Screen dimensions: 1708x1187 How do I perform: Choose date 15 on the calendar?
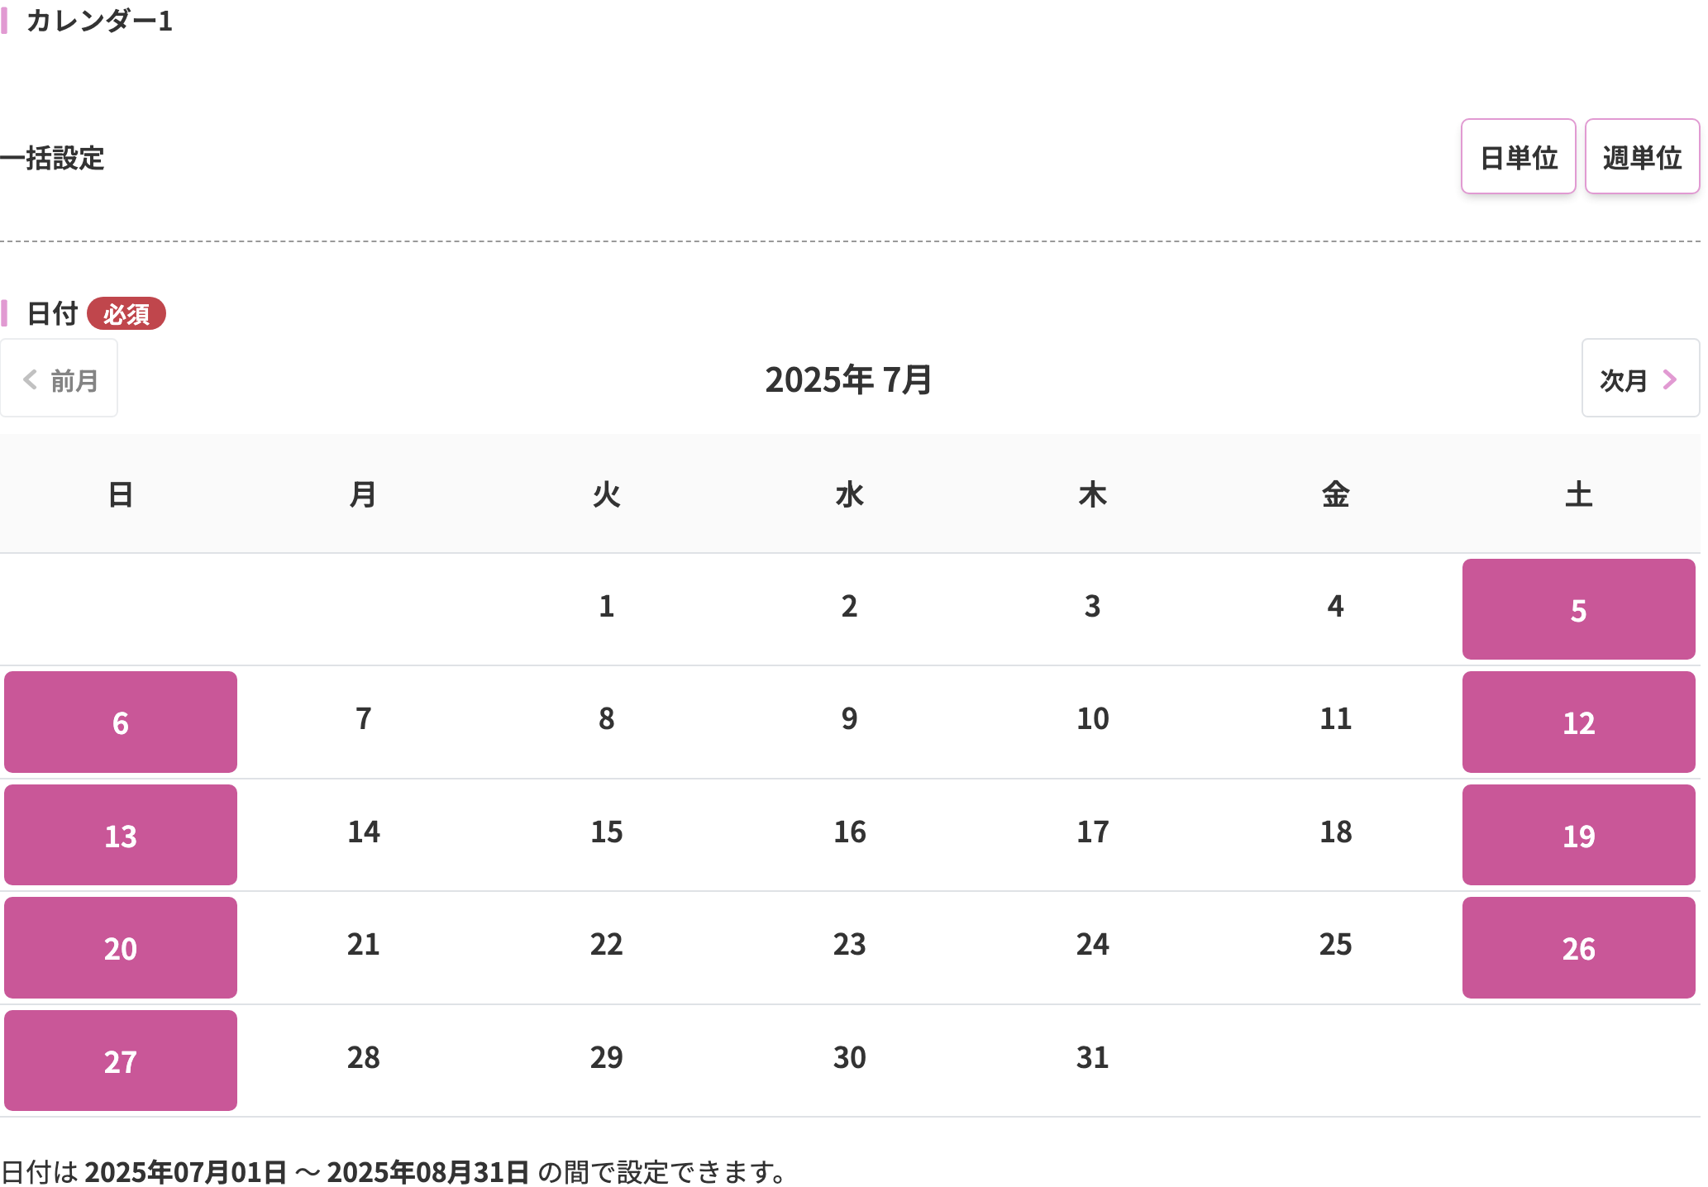tap(606, 832)
